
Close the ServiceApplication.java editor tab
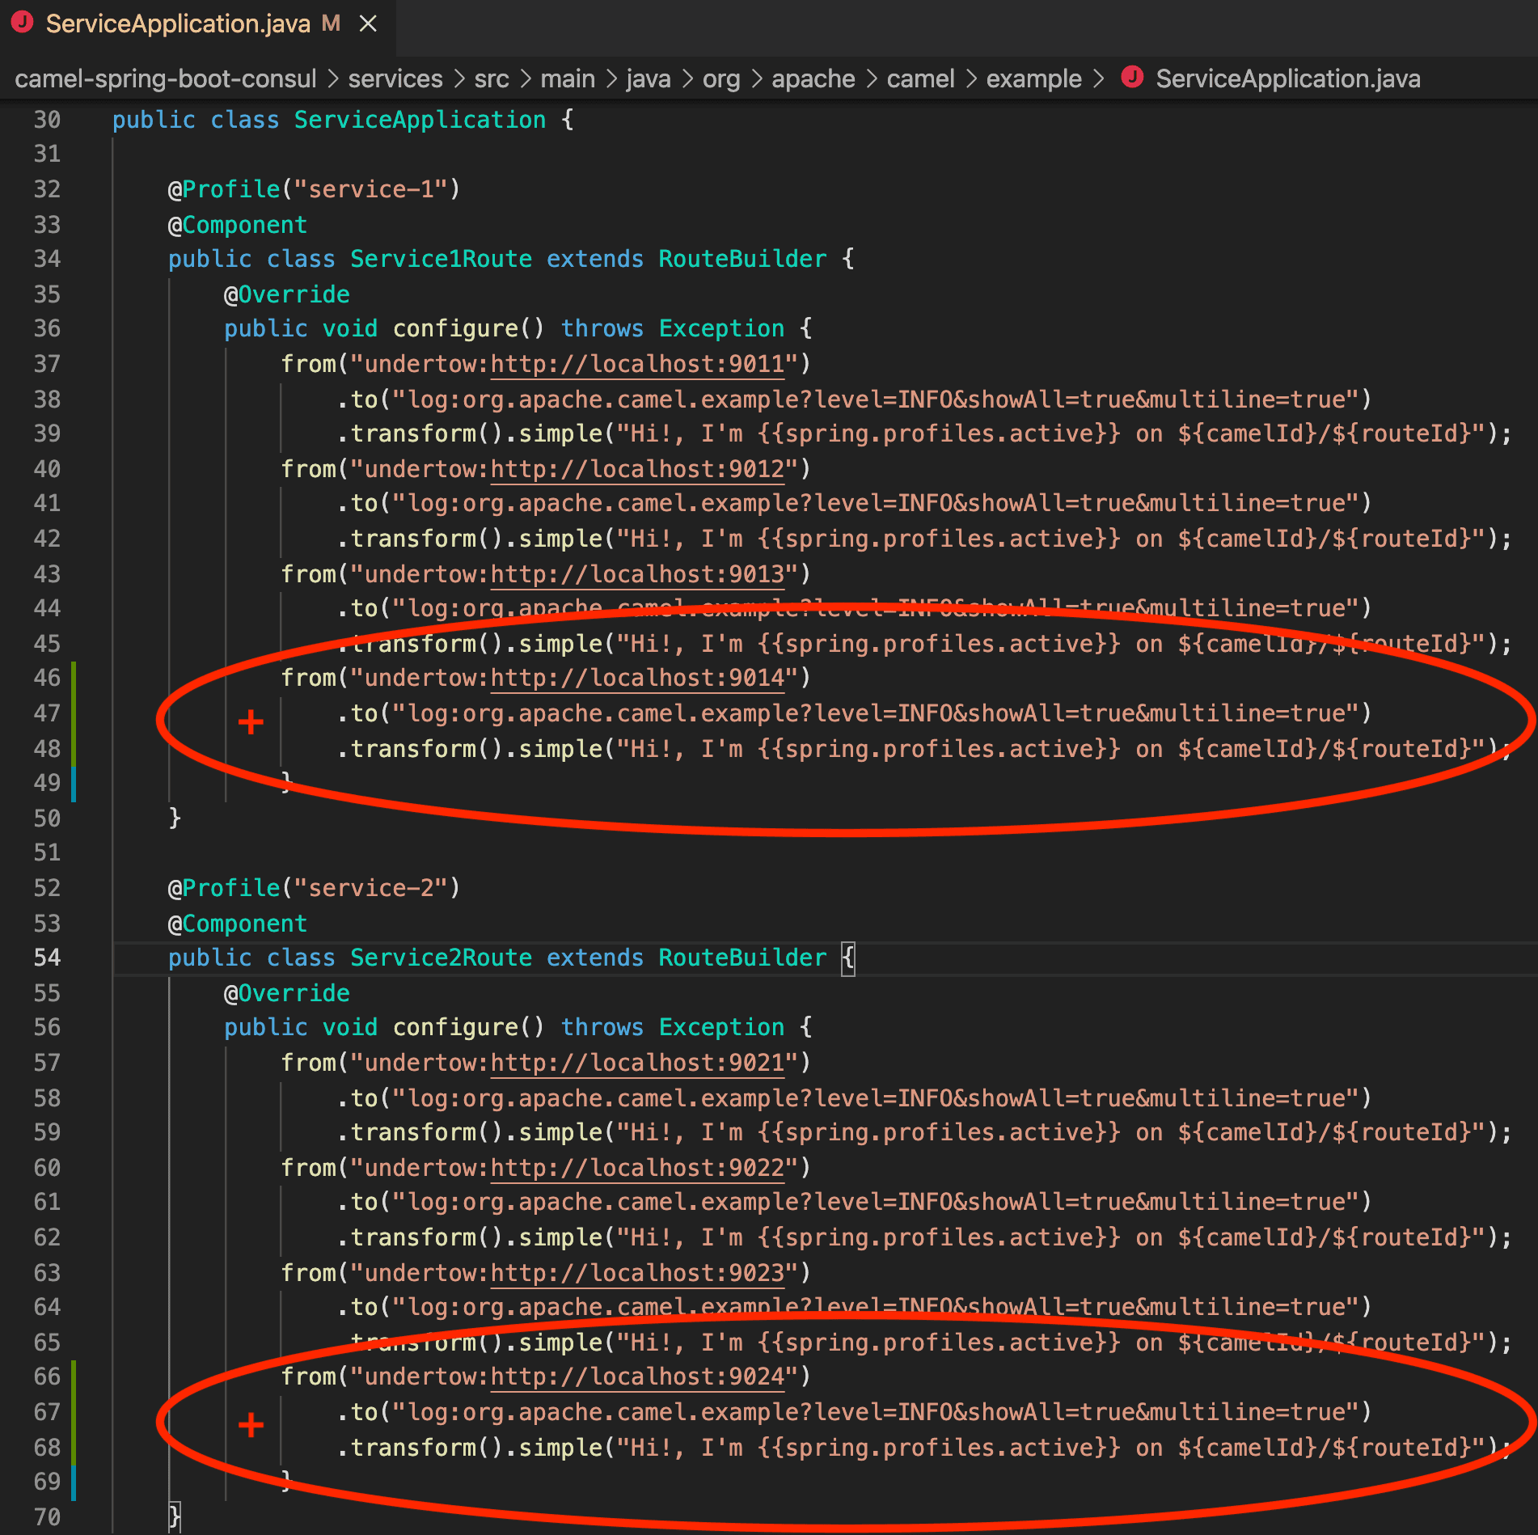pos(368,24)
